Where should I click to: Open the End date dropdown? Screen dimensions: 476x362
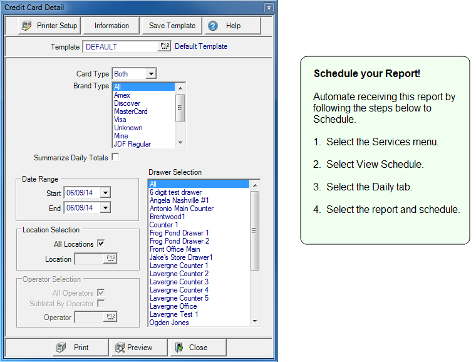point(105,207)
